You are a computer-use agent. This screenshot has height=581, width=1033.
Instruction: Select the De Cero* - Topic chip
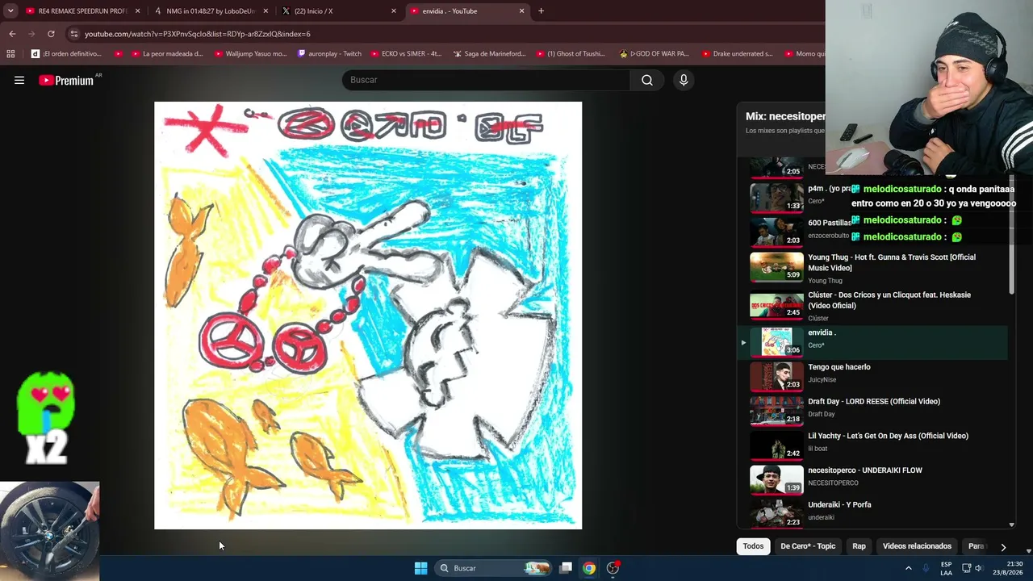click(808, 546)
